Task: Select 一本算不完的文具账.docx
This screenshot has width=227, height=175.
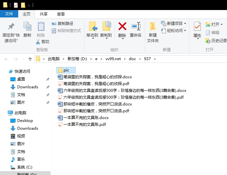Action: (x=83, y=117)
